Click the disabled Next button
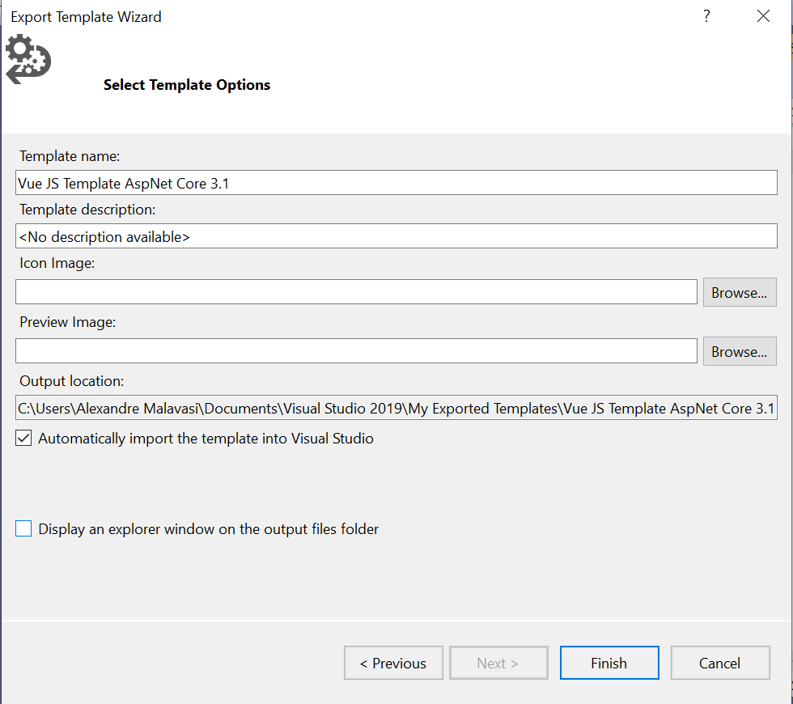 tap(498, 663)
